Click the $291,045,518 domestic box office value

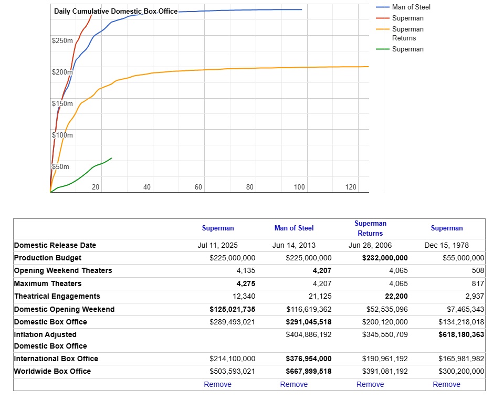tap(309, 322)
